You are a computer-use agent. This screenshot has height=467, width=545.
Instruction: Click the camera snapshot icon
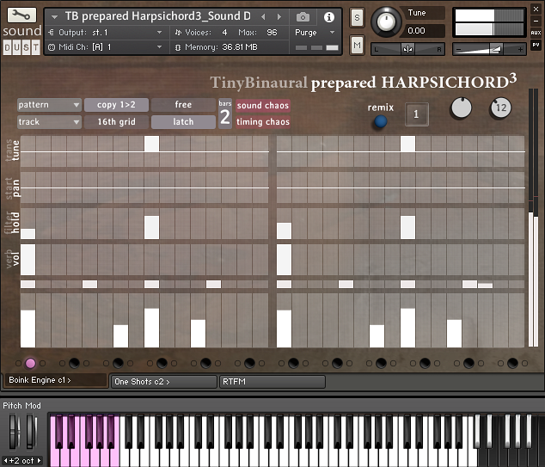(x=303, y=16)
